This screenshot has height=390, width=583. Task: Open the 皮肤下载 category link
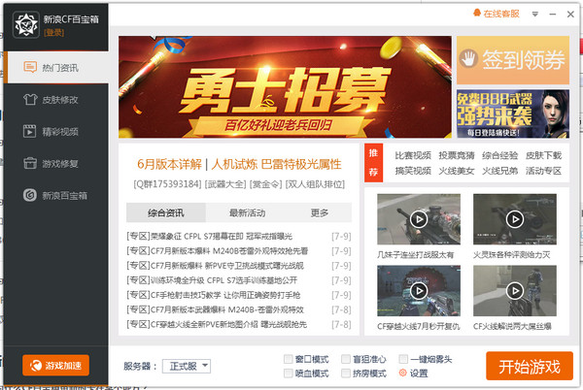click(543, 155)
